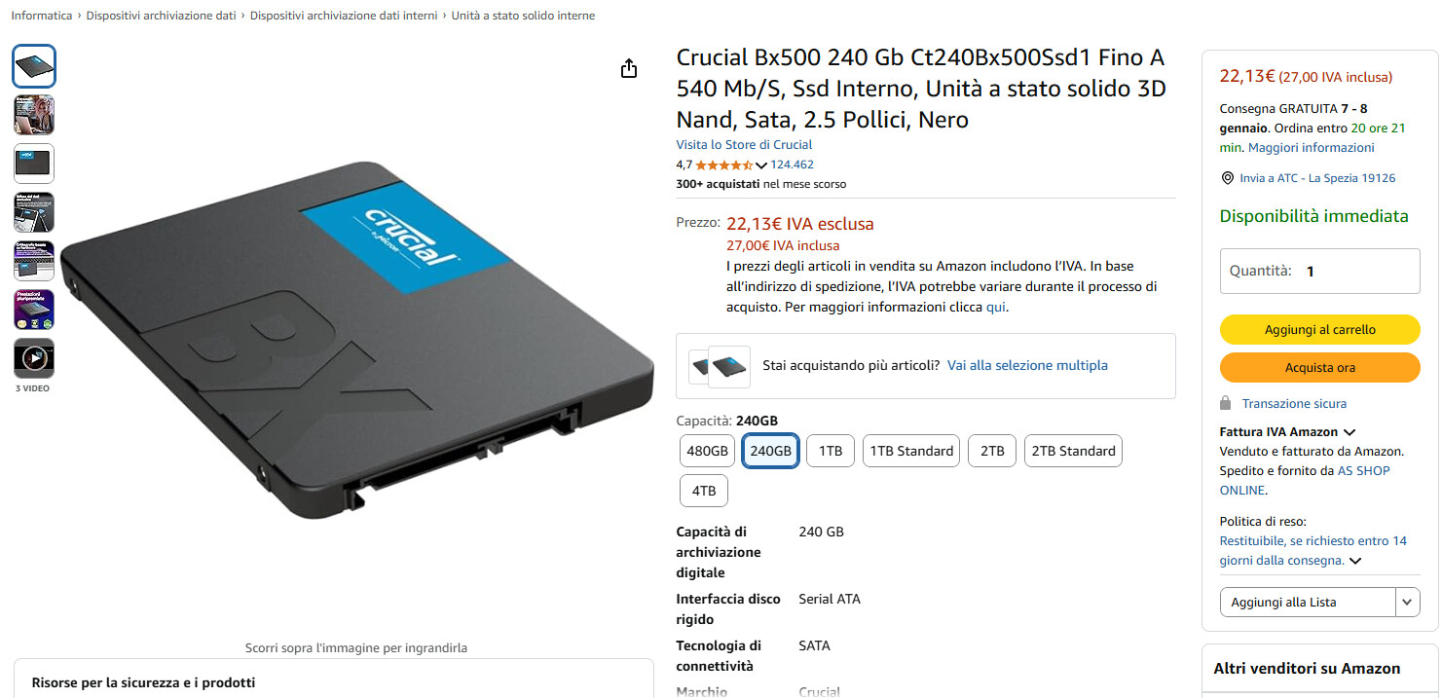
Task: Select the third thumbnail showing SSD back
Action: tap(34, 164)
